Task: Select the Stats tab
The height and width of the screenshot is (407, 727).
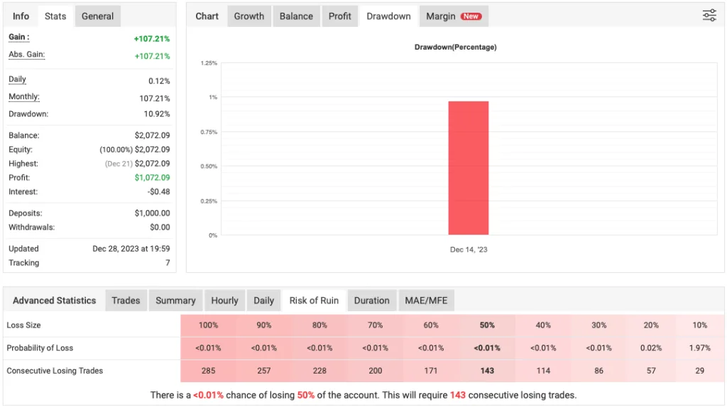Action: (x=55, y=16)
